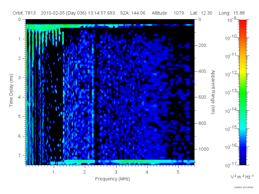This screenshot has height=194, width=259.
Task: Click the '600.' apparent range tick label
Action: click(x=203, y=97)
